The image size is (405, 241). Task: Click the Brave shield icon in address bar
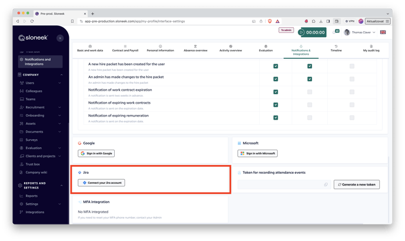pos(270,21)
